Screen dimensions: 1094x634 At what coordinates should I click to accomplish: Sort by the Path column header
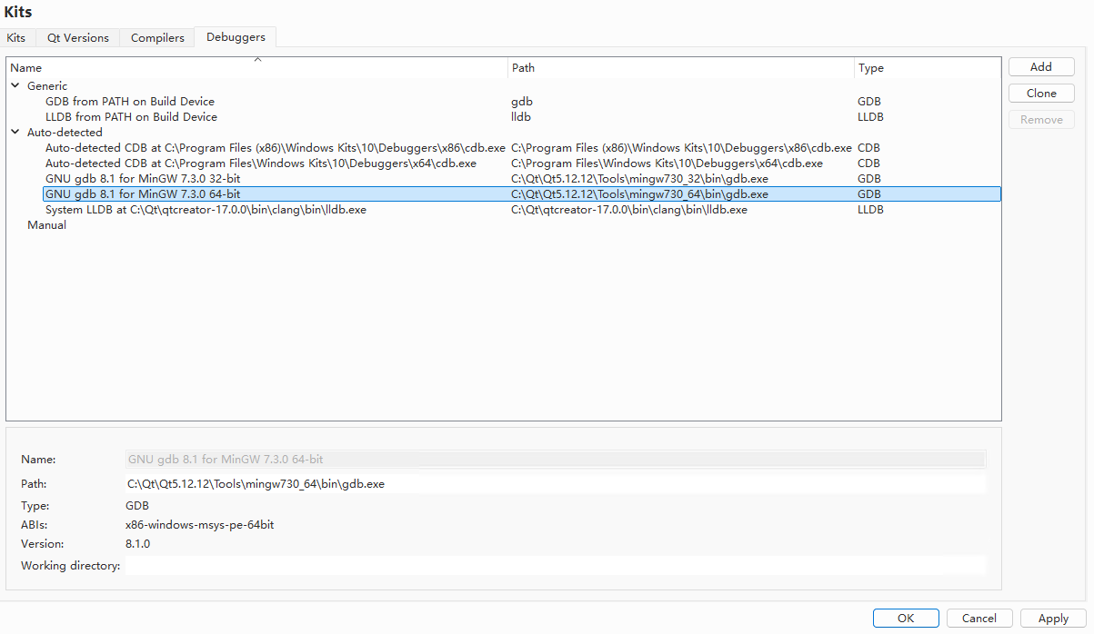[681, 68]
